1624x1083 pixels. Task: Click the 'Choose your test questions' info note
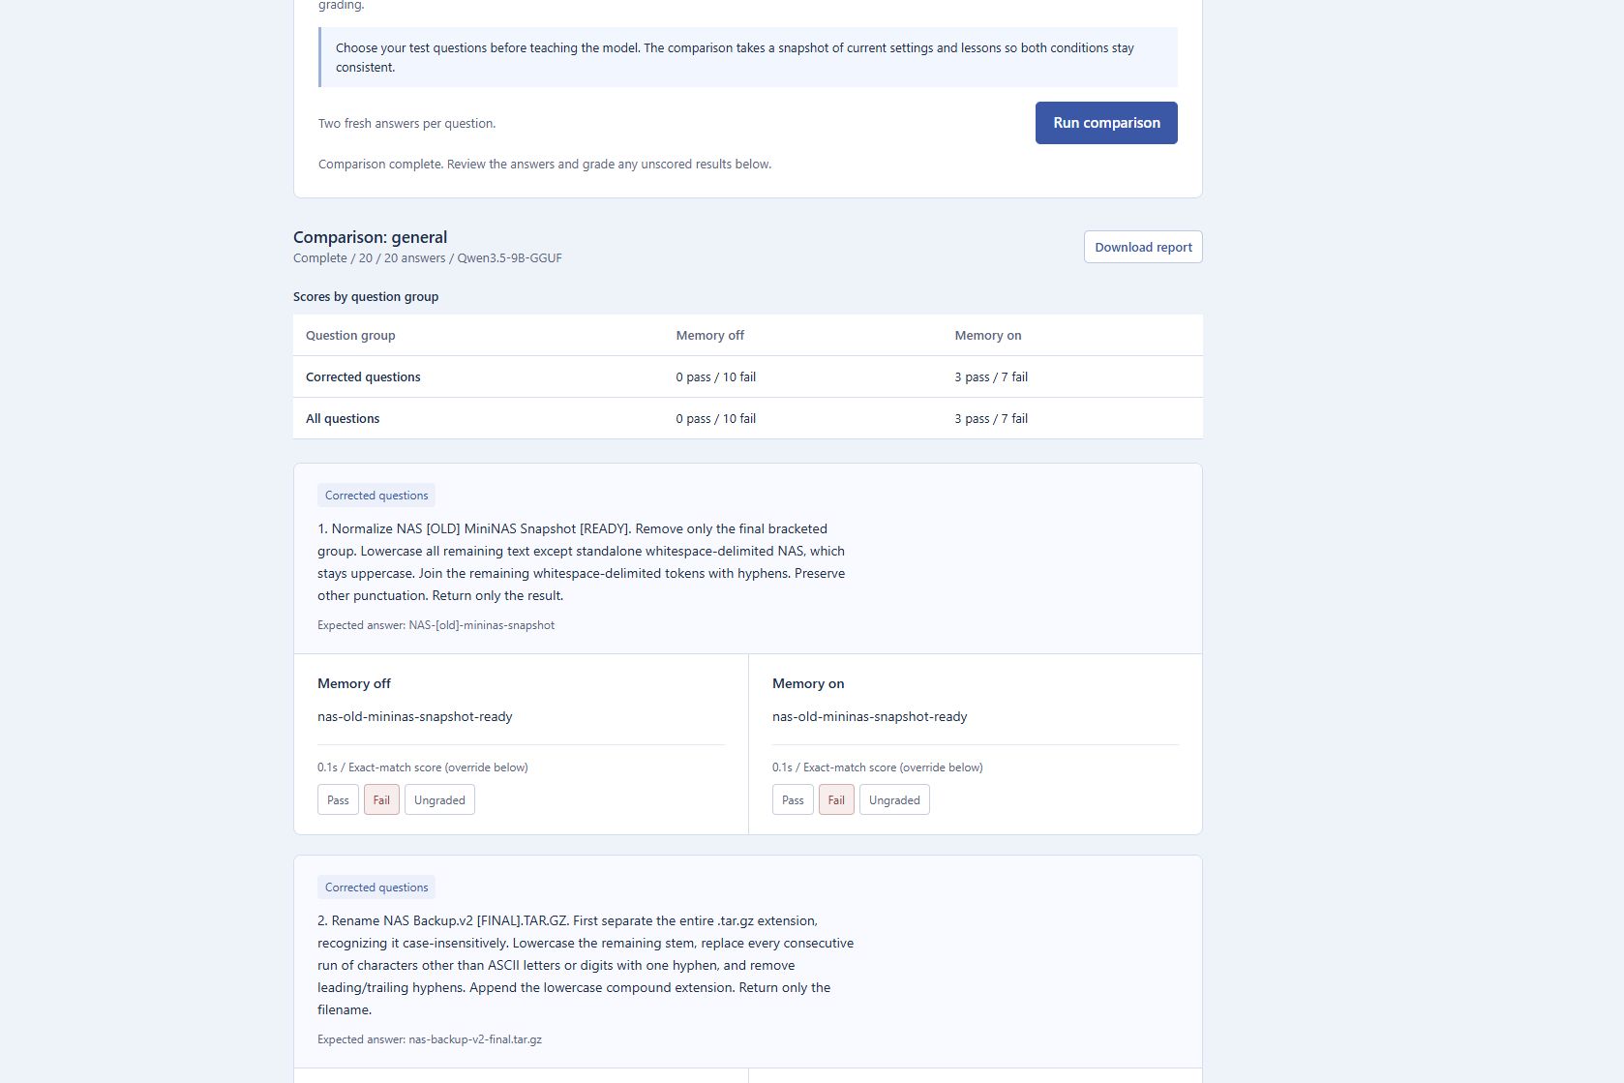(748, 57)
